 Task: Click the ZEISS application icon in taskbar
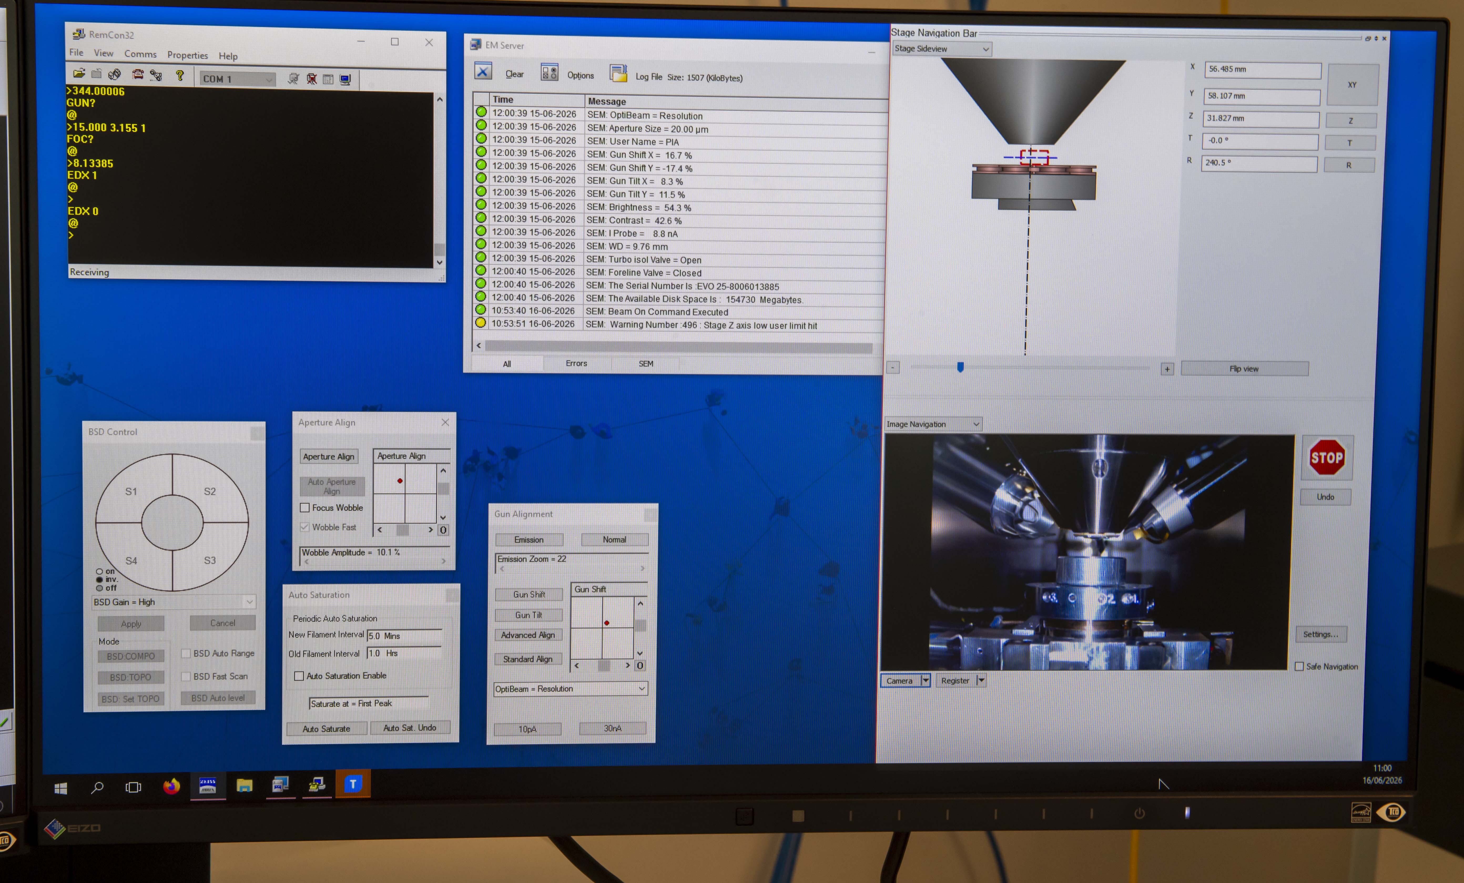click(207, 785)
